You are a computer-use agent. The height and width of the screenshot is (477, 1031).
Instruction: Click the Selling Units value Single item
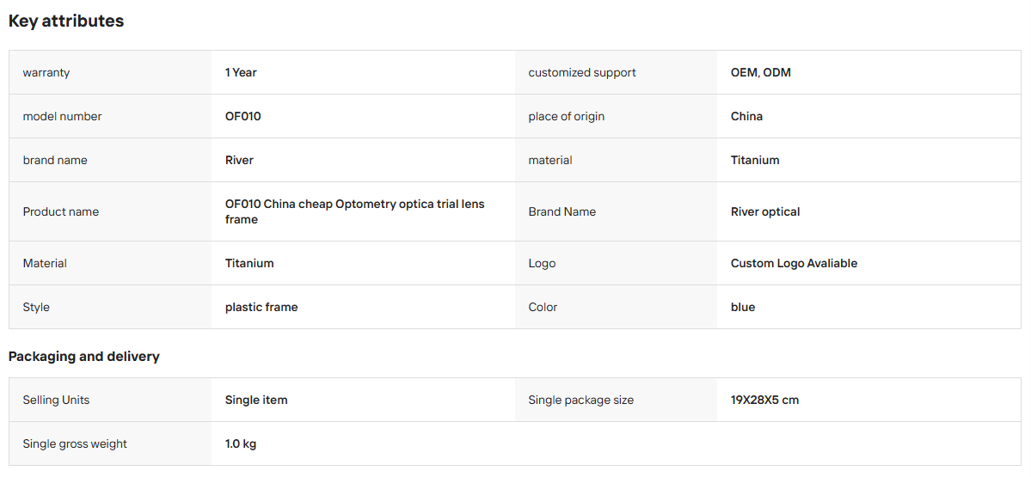[255, 400]
